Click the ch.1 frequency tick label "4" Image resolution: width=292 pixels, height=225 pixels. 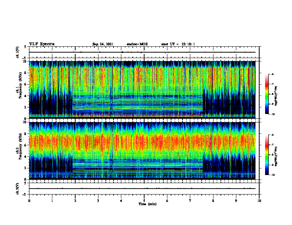(x=26, y=96)
